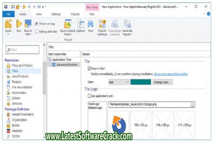215x143 pixels.
Task: Click the Help icon at top right
Action: pos(208,14)
